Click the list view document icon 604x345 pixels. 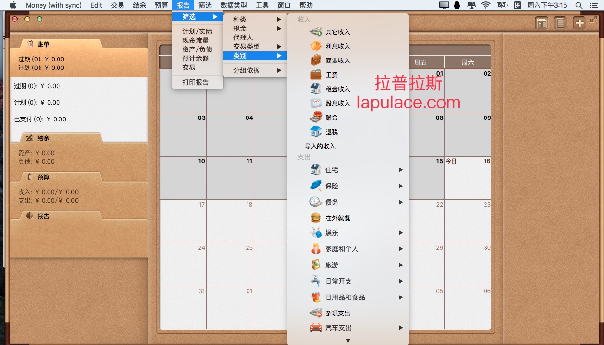coord(560,23)
